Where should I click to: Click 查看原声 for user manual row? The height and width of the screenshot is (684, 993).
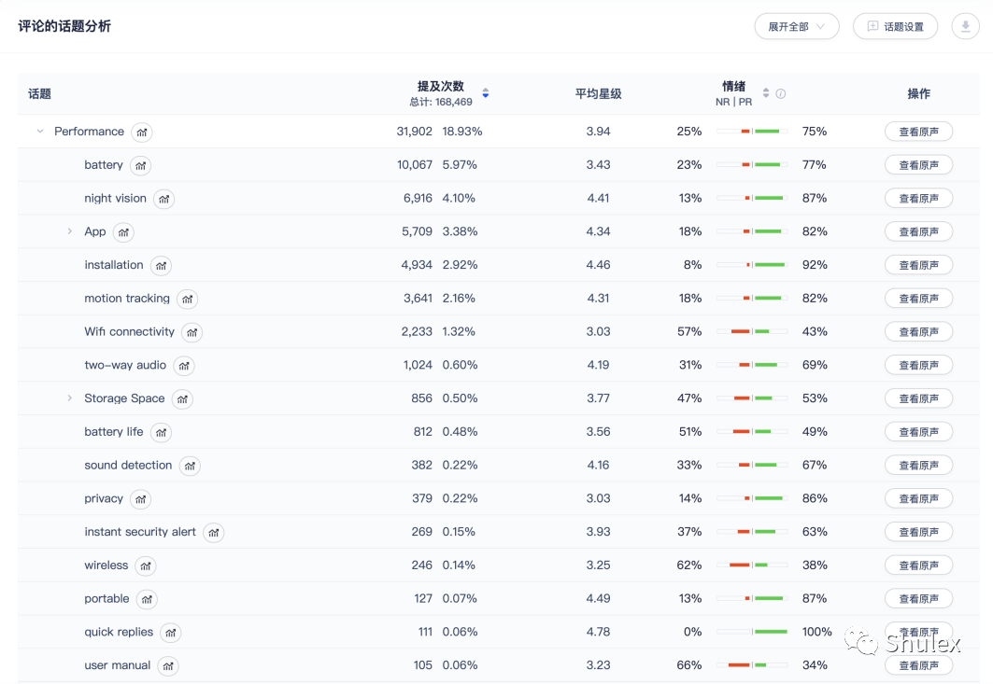(918, 665)
